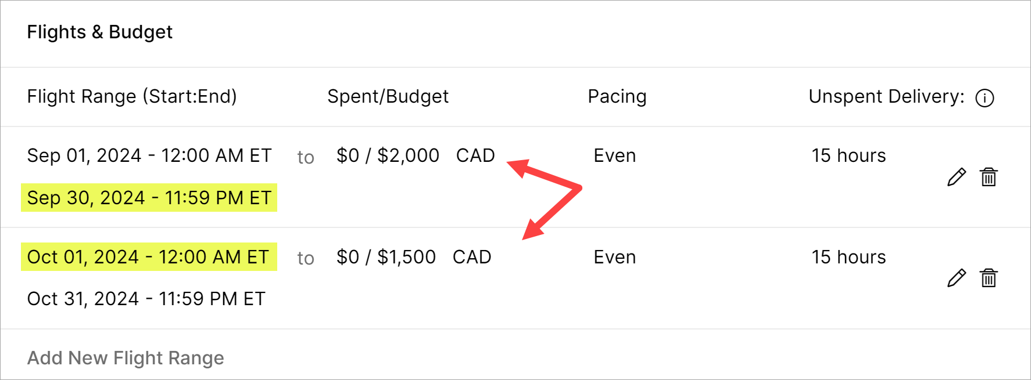Click Sep 01, 2024 start date text
This screenshot has width=1031, height=380.
149,155
